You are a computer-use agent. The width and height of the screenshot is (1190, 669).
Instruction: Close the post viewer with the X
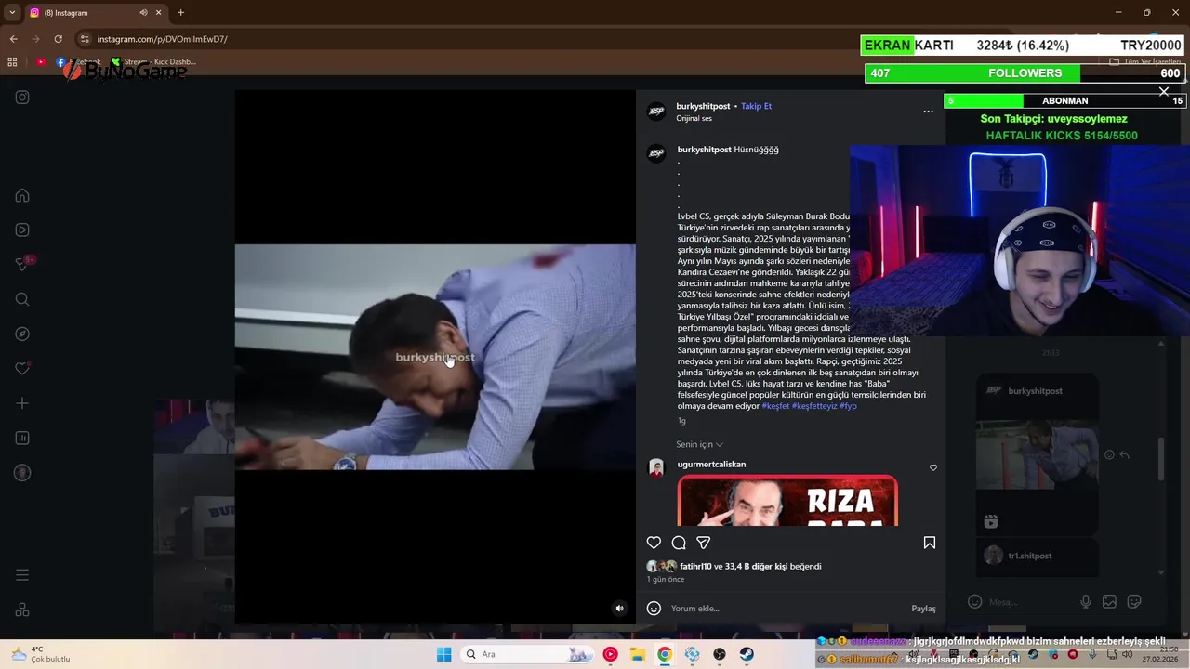pyautogui.click(x=1163, y=91)
